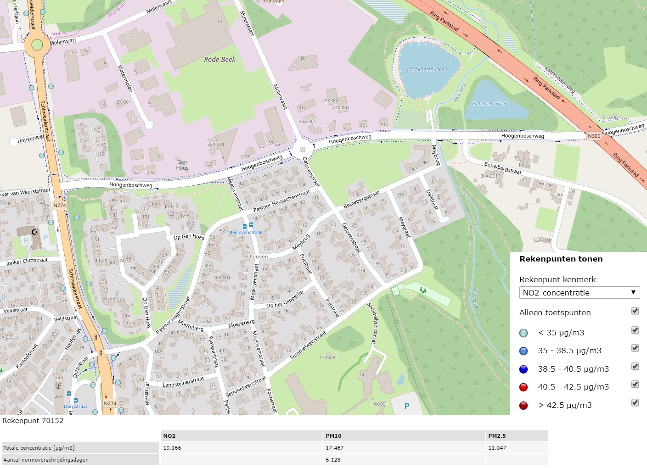Click the Rode Beek area label on the map

pos(219,60)
